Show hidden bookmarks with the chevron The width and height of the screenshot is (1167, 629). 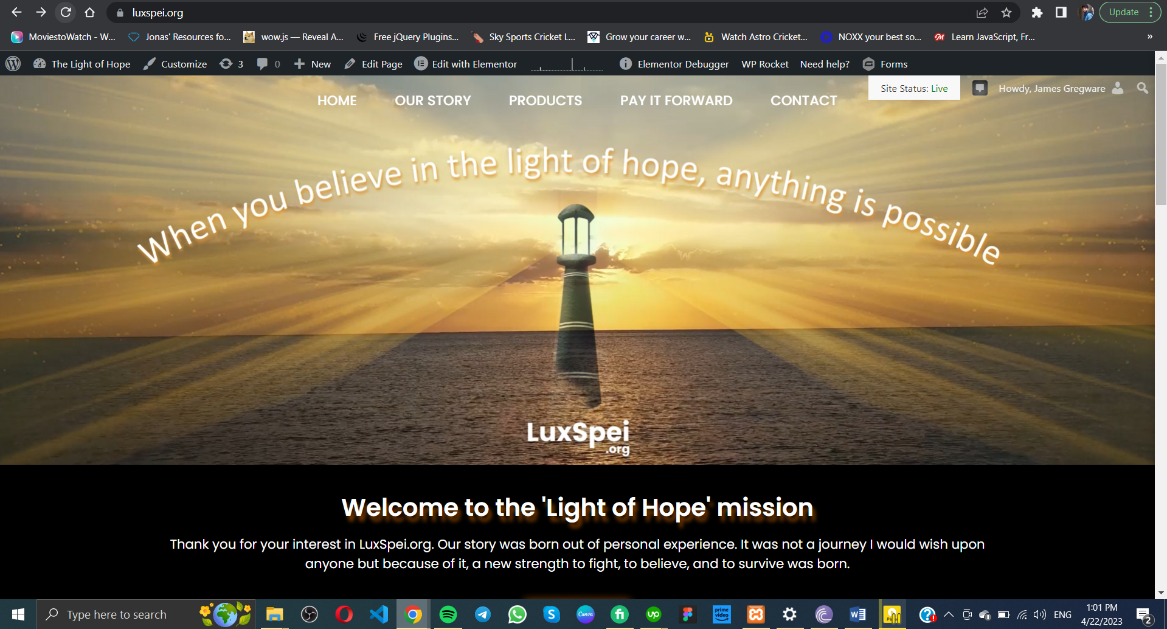point(1149,37)
